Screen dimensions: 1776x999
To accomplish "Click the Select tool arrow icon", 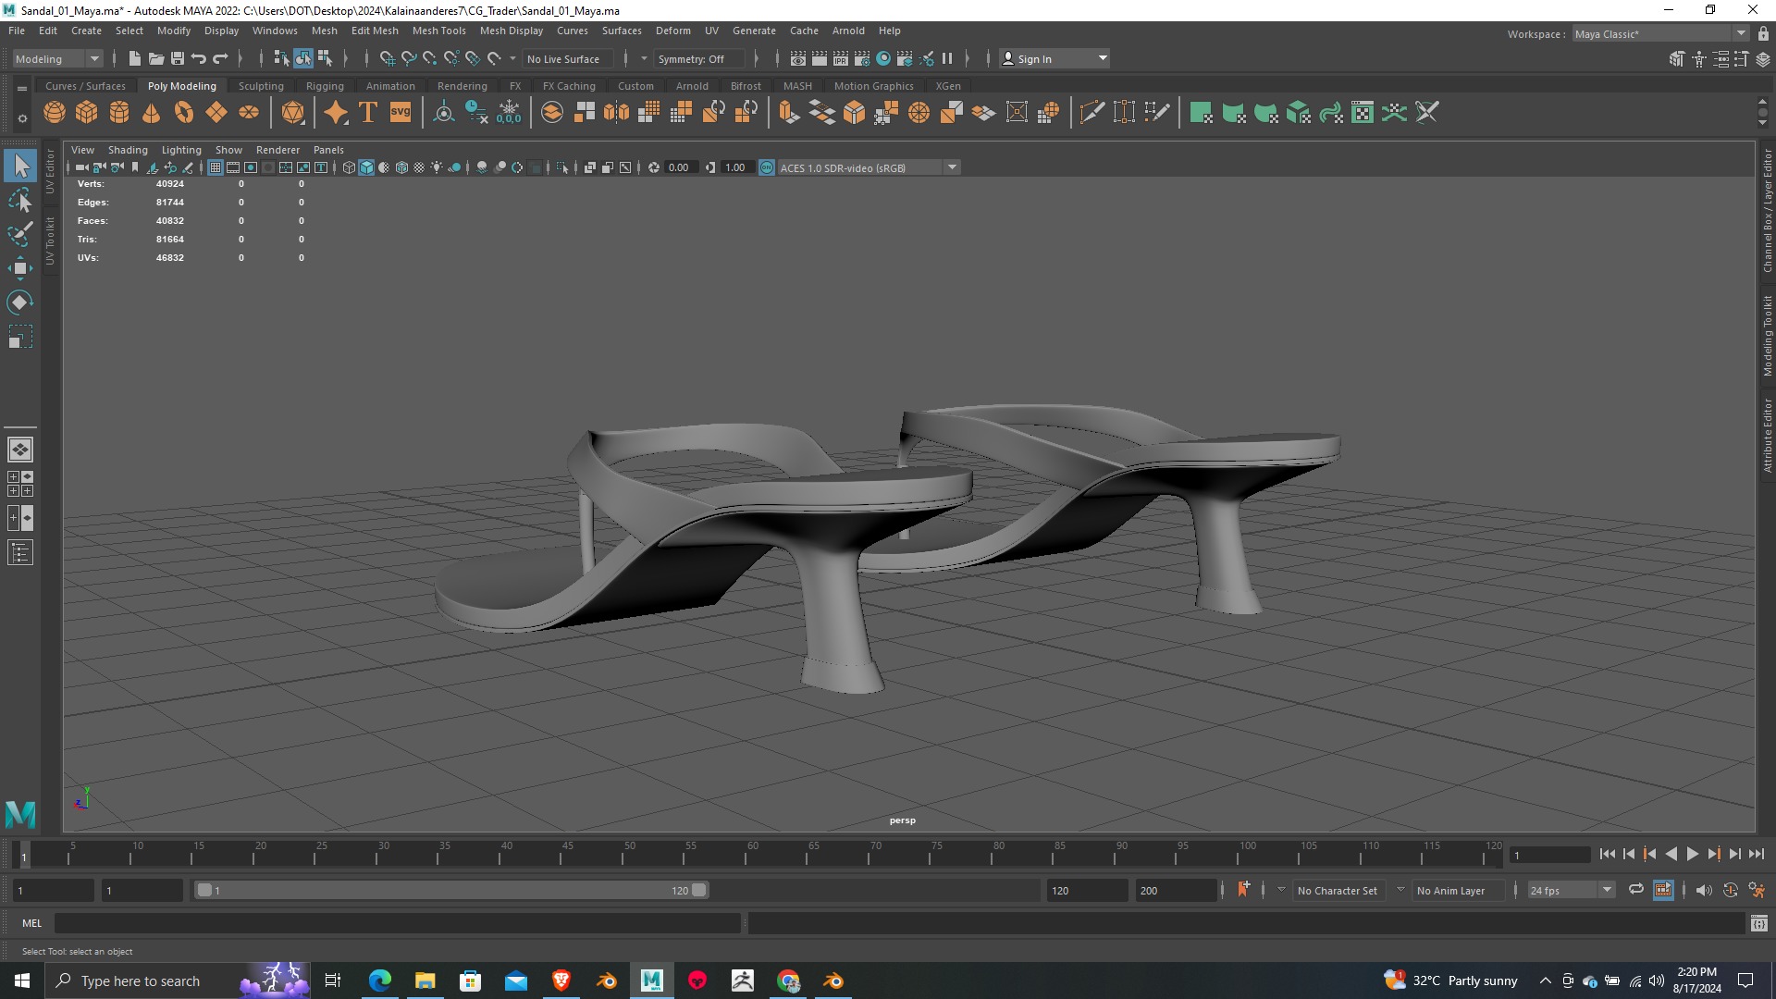I will [x=20, y=166].
